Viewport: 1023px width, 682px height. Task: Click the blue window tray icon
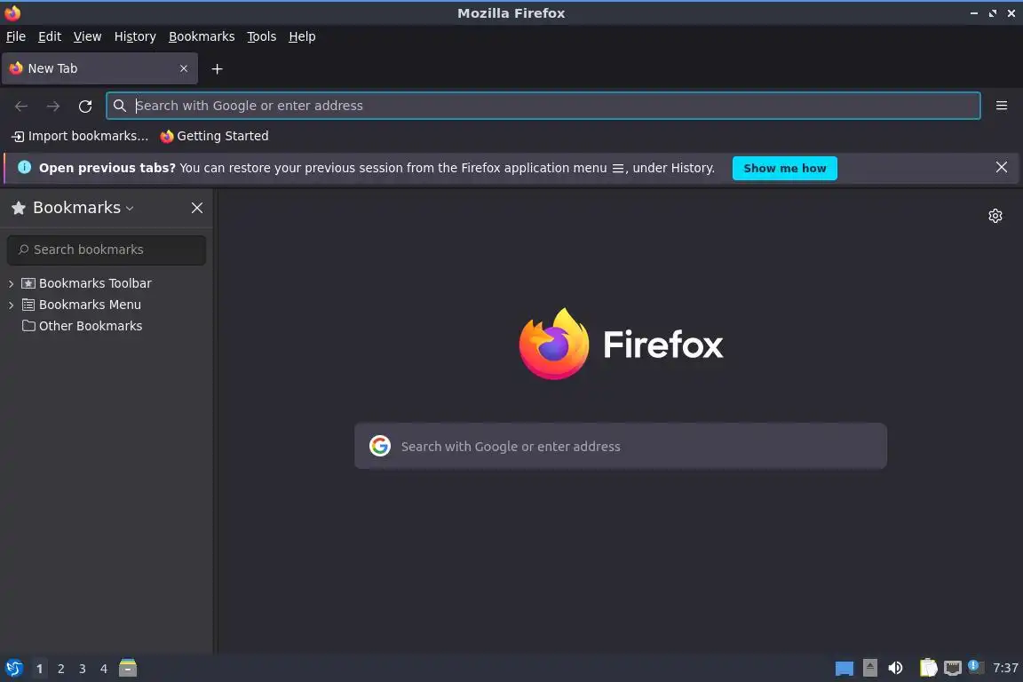pos(845,669)
